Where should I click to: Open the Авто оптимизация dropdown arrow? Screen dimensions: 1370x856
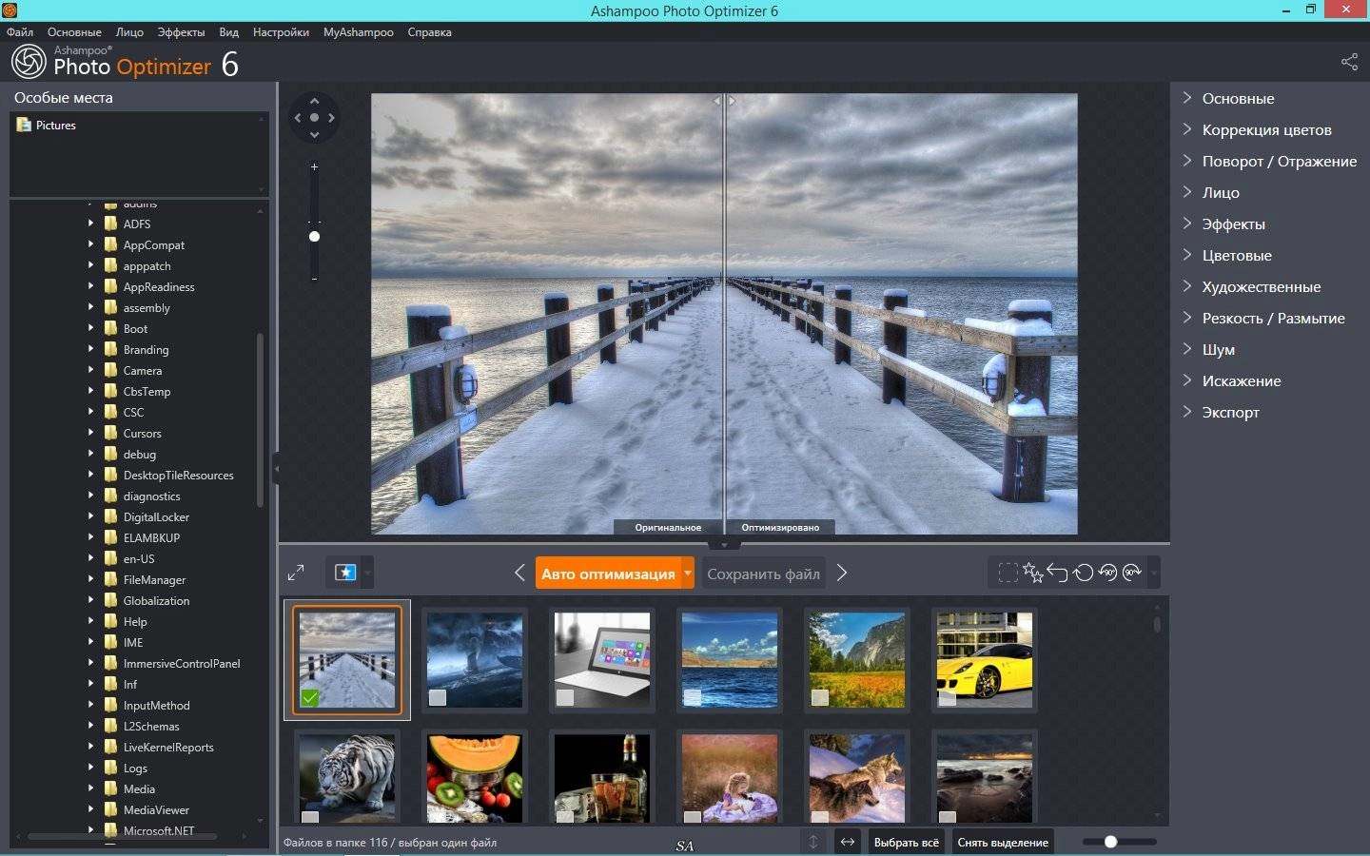[x=688, y=573]
